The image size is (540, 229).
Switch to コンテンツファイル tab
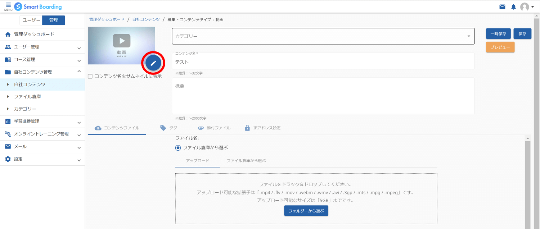(117, 128)
